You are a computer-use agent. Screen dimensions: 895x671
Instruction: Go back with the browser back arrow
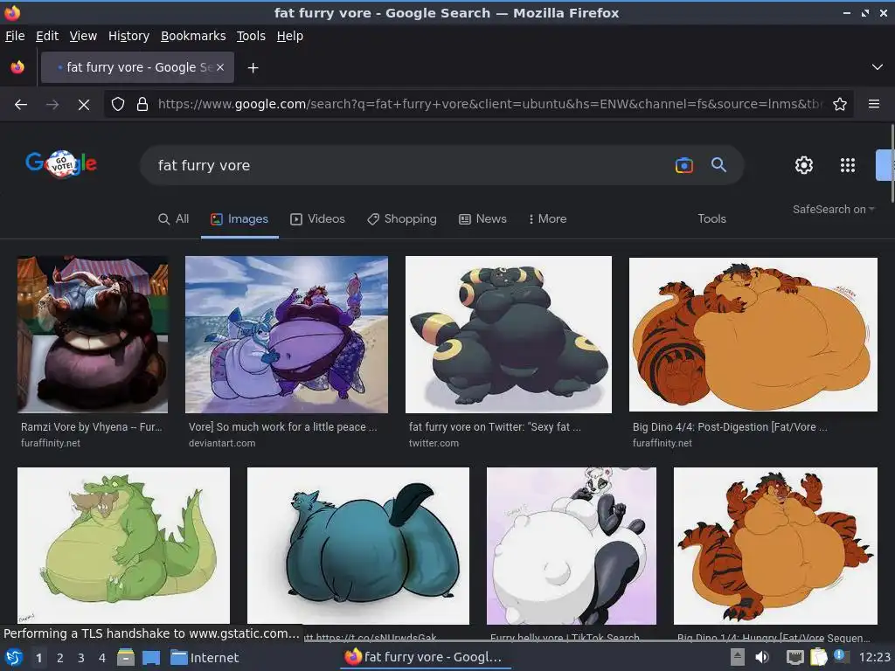point(21,105)
